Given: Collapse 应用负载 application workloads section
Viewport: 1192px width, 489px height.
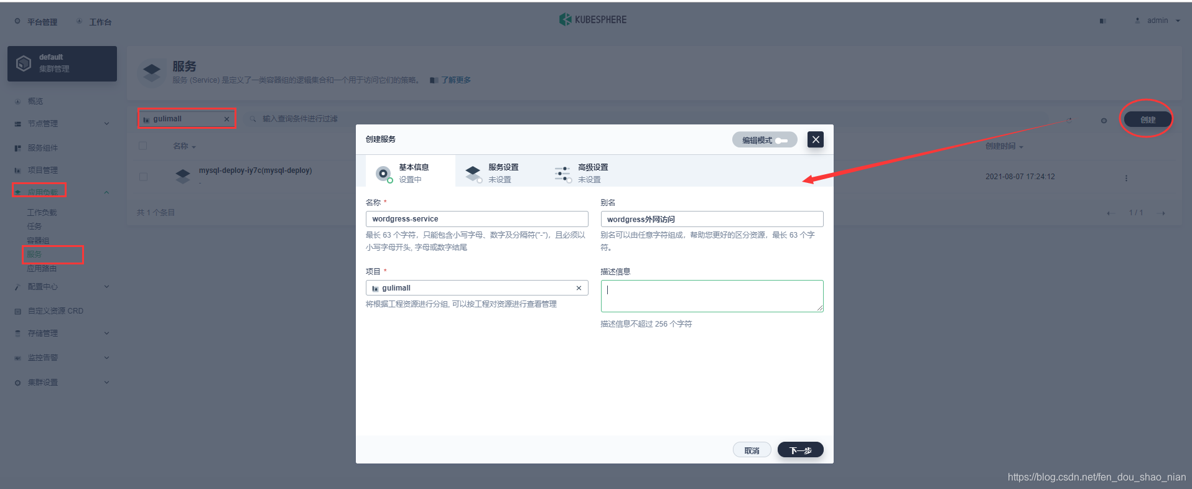Looking at the screenshot, I should [62, 192].
